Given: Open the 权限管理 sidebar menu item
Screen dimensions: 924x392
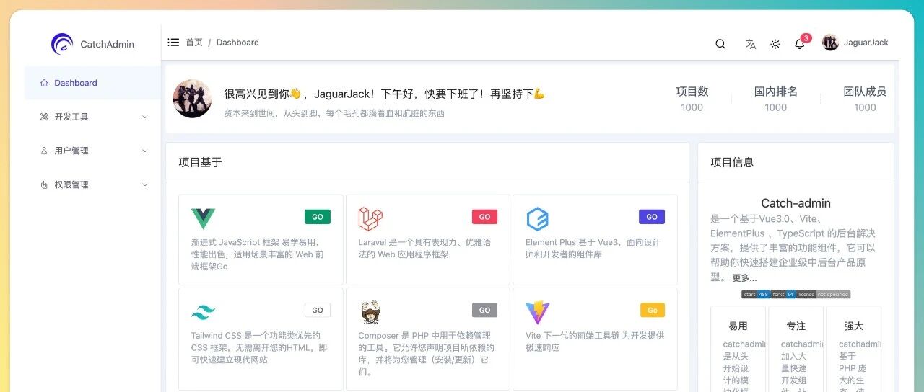Looking at the screenshot, I should coord(92,184).
